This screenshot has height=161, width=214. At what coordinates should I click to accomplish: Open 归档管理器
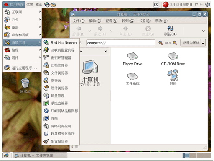tap(61, 65)
